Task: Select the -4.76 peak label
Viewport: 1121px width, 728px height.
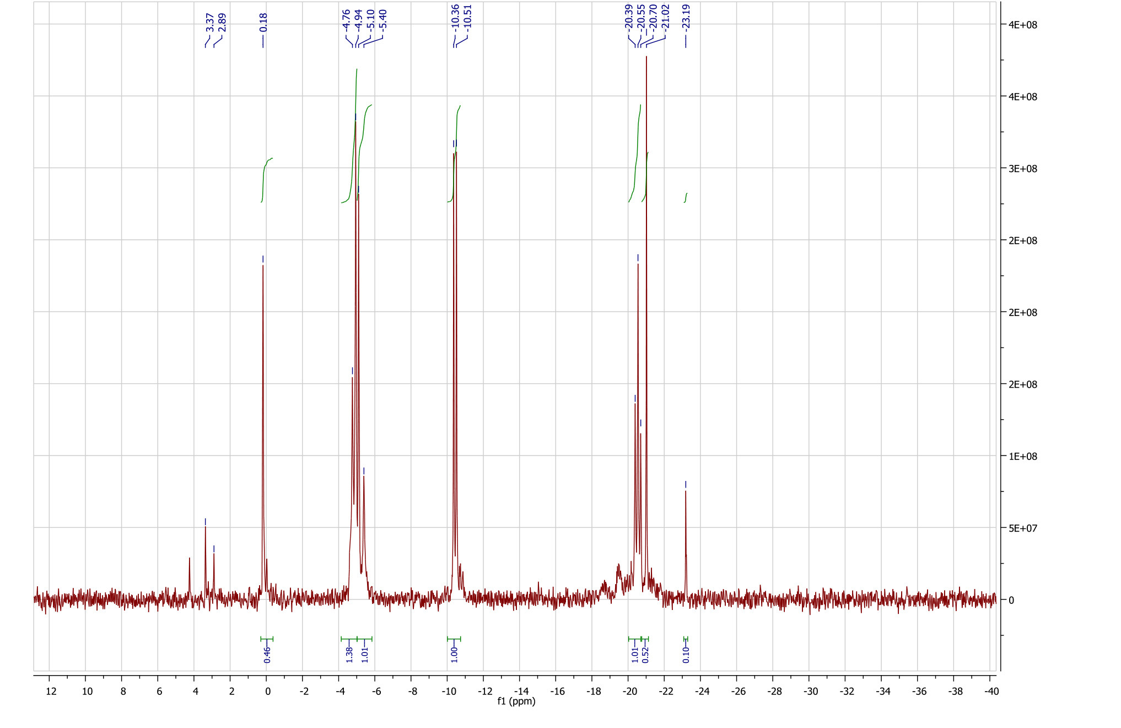Action: pyautogui.click(x=346, y=19)
